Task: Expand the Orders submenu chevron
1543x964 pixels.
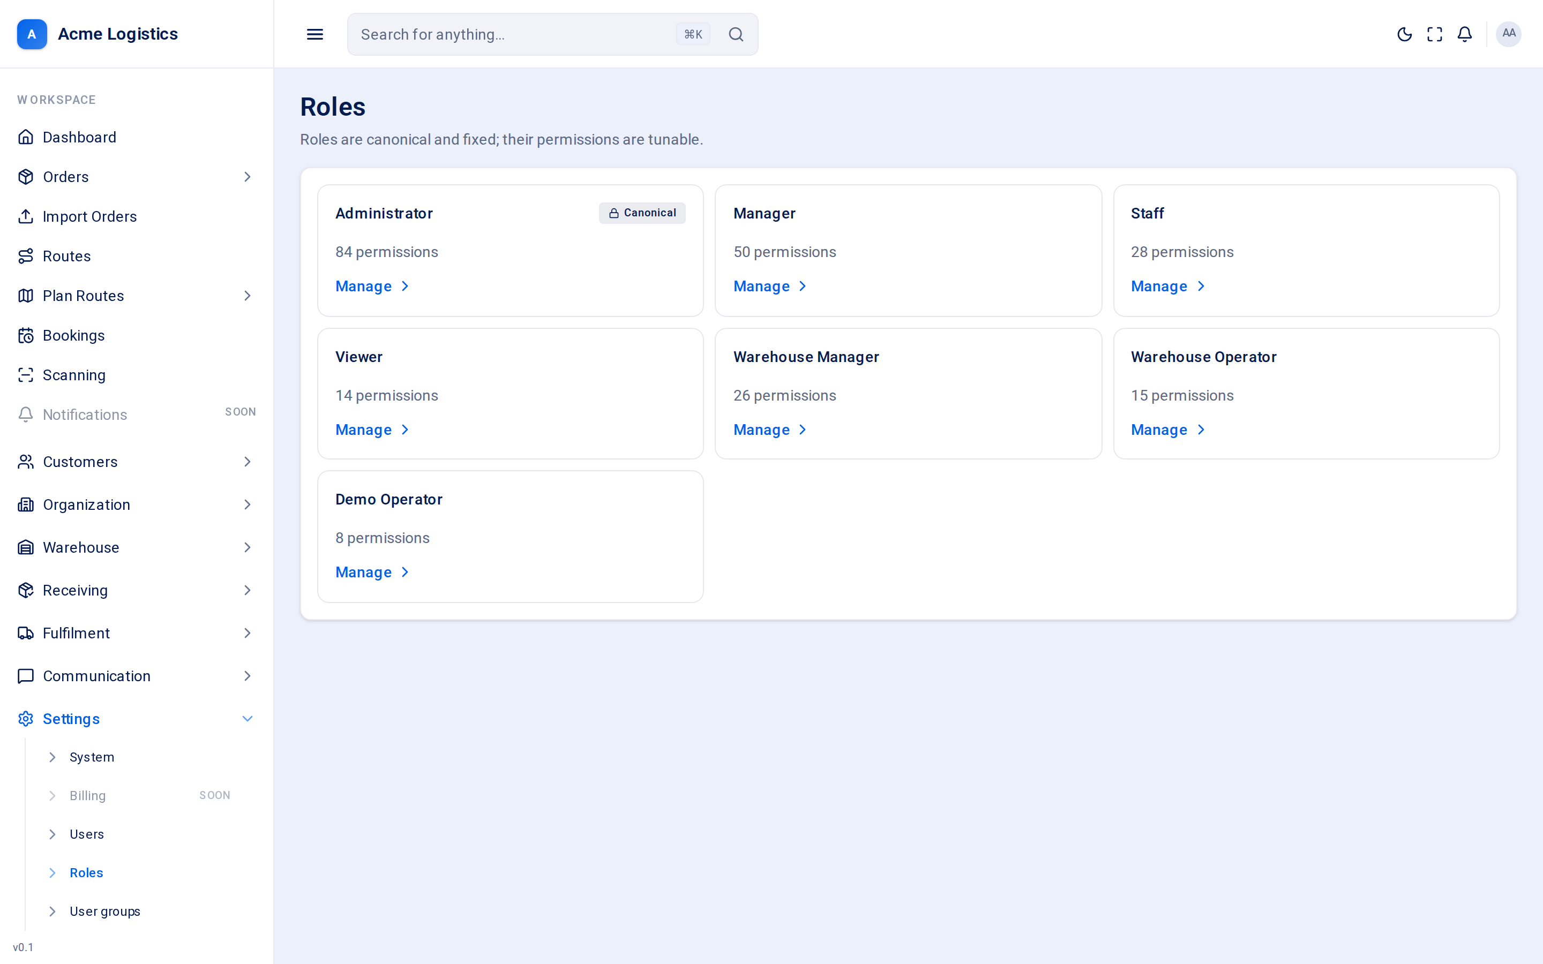Action: coord(248,177)
